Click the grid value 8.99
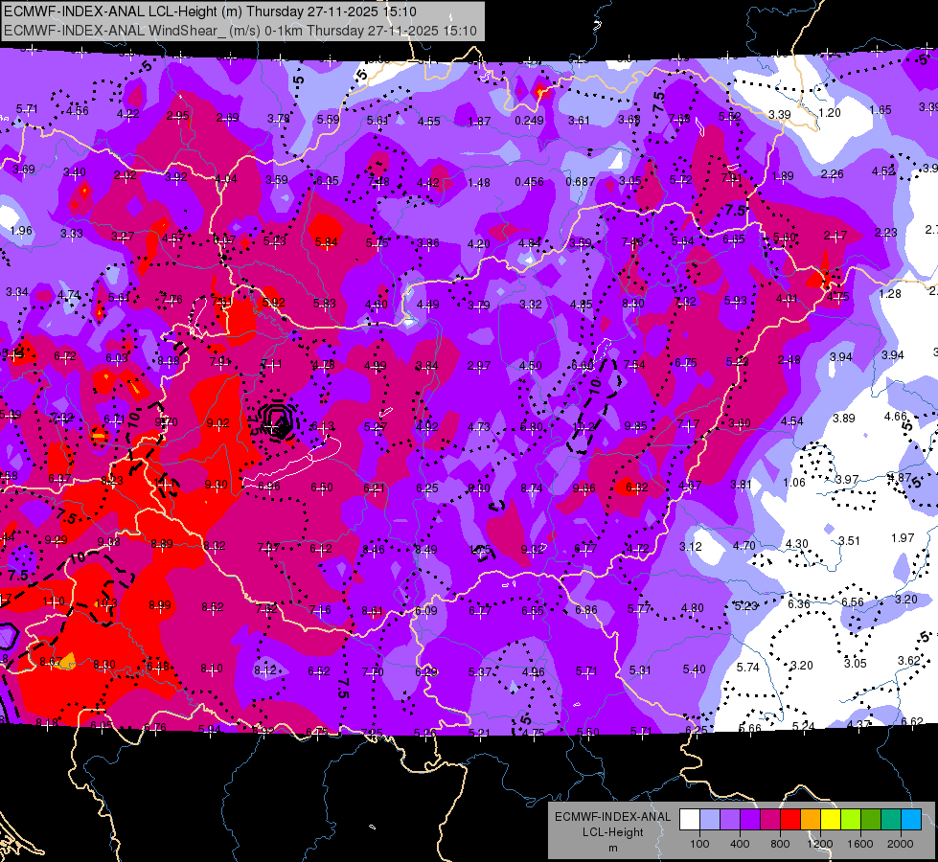 click(x=160, y=604)
